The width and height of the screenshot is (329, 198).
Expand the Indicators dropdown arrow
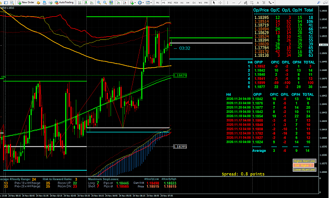tap(135, 3)
